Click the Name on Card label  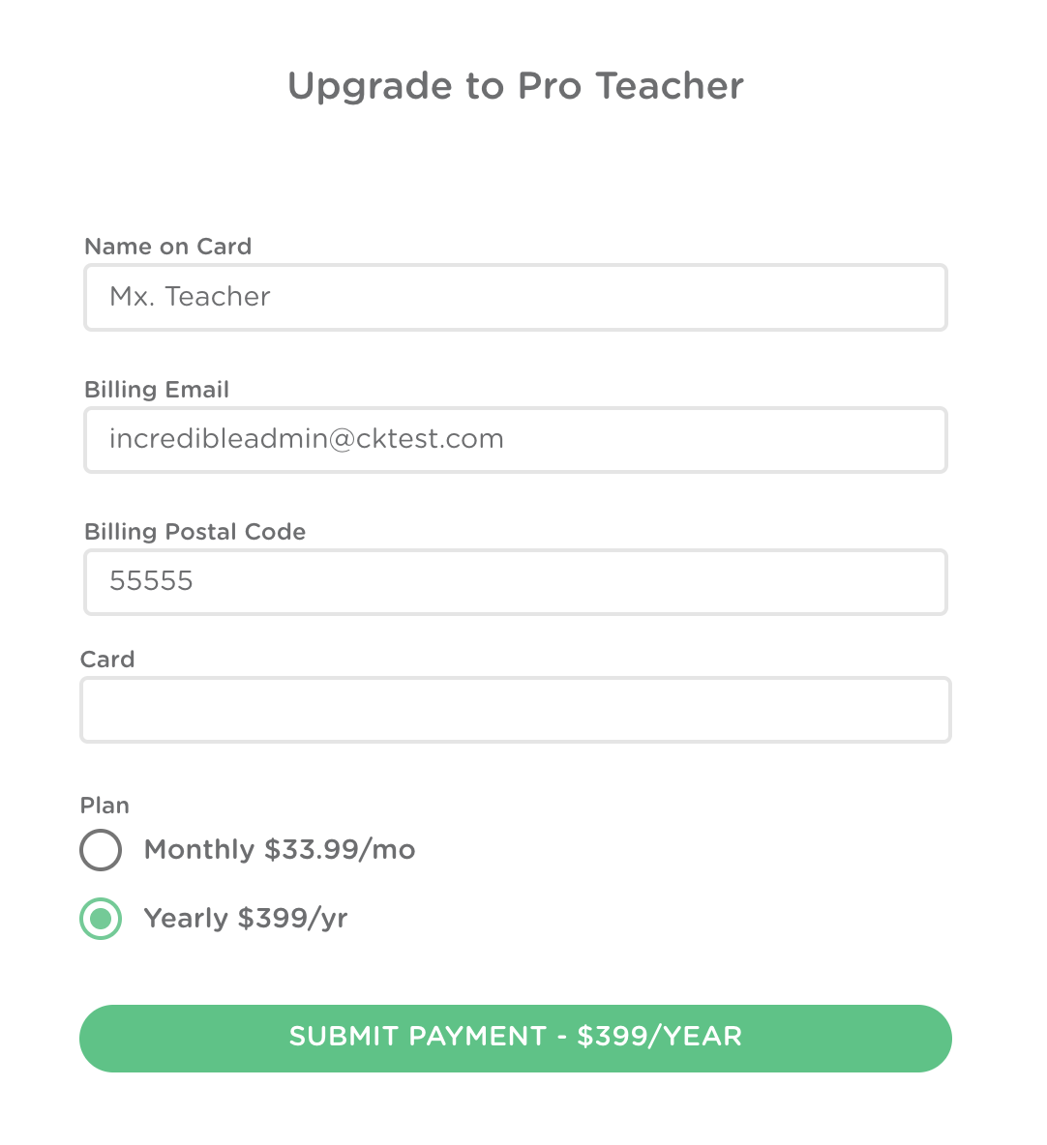point(166,247)
